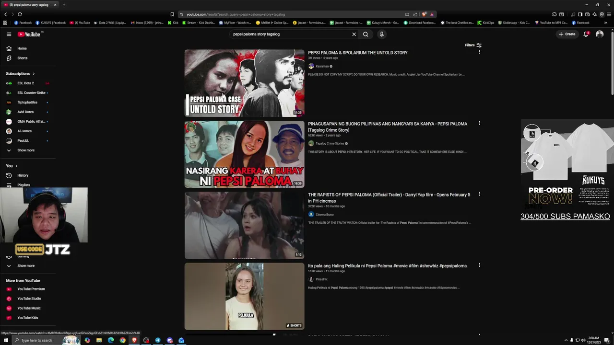614x345 pixels.
Task: Open the account avatar menu
Action: [600, 34]
